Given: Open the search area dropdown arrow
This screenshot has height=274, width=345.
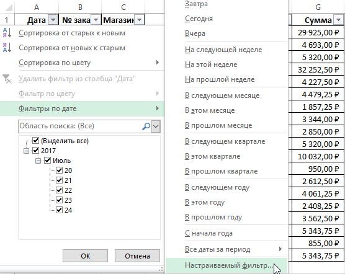Looking at the screenshot, I should coord(156,126).
